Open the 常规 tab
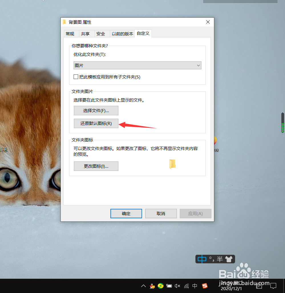This screenshot has height=293, width=285. click(x=70, y=33)
